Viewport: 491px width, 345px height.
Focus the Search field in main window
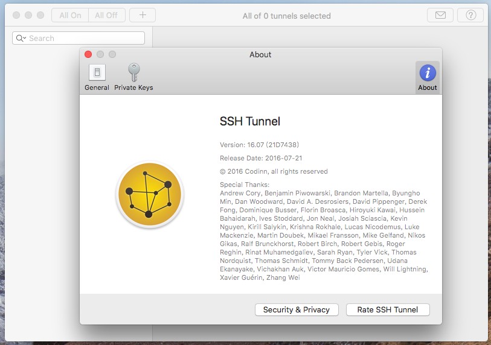[x=79, y=38]
